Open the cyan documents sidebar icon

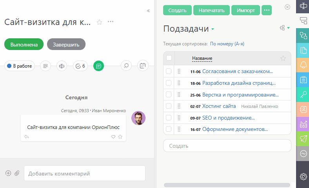click(303, 50)
